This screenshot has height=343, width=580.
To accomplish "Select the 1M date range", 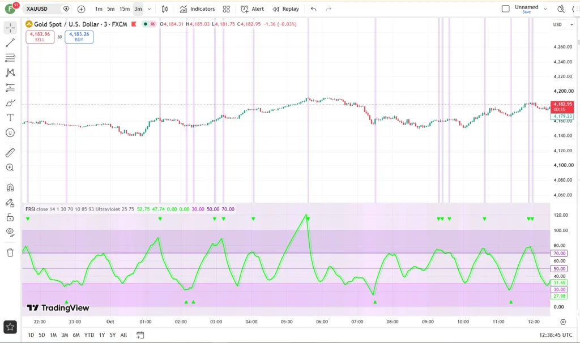I will [53, 335].
